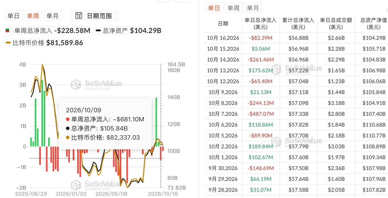Click the $102.67M net inflow cell
The height and width of the screenshot is (198, 388).
(261, 157)
